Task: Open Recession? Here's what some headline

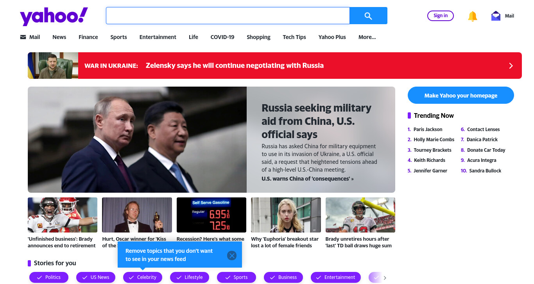Action: (x=210, y=239)
